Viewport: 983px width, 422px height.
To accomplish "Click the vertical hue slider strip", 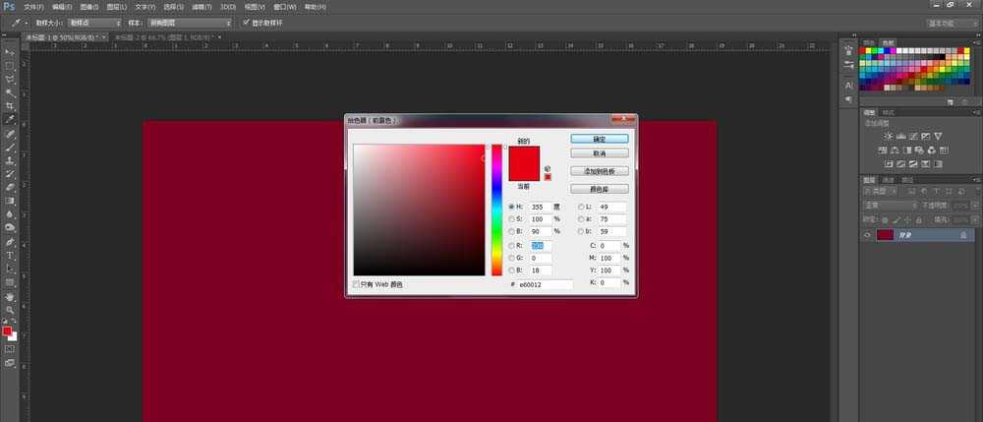I will tap(497, 211).
